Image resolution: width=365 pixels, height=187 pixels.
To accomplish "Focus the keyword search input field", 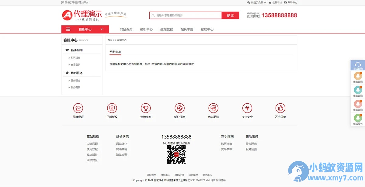I will (186, 16).
